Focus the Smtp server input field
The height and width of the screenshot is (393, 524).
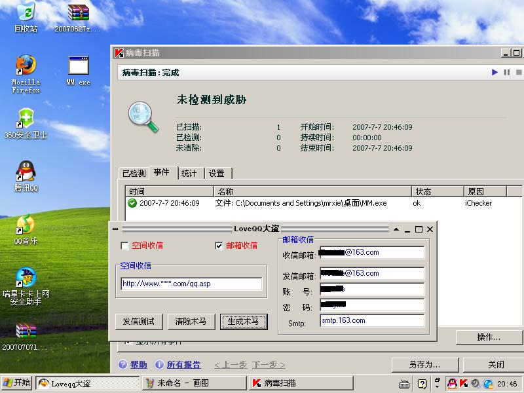pyautogui.click(x=372, y=320)
